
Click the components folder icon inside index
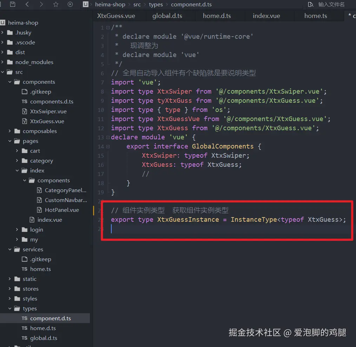pyautogui.click(x=32, y=180)
